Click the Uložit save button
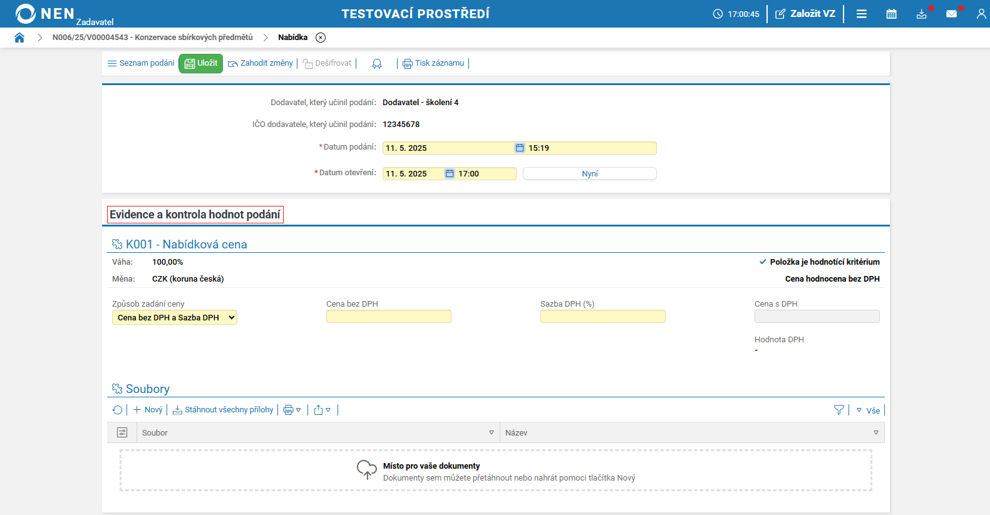The height and width of the screenshot is (515, 990). (x=201, y=63)
